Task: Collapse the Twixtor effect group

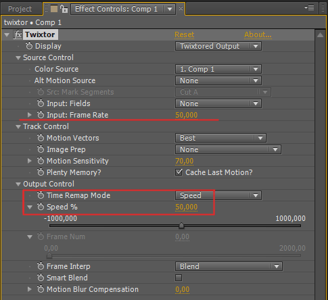Action: 7,35
